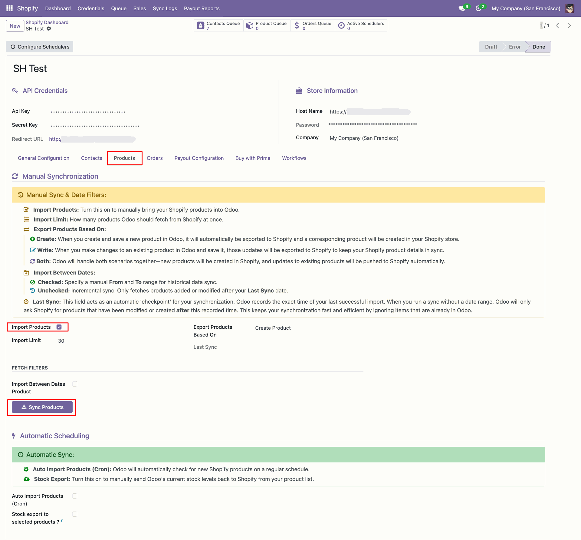Open Product Queue stat button
Viewport: 581px width, 540px height.
click(x=267, y=25)
